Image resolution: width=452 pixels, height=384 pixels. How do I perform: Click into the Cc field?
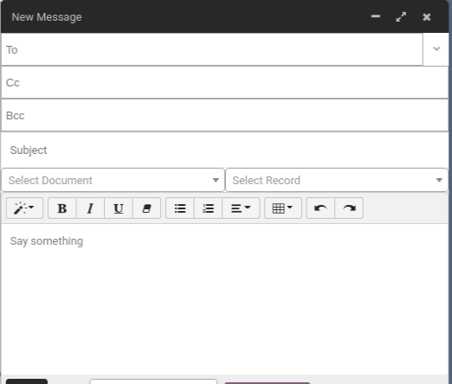pos(225,82)
